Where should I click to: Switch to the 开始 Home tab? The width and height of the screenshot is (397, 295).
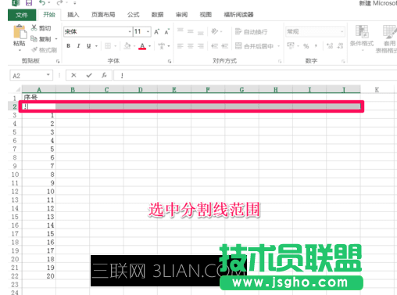[49, 15]
